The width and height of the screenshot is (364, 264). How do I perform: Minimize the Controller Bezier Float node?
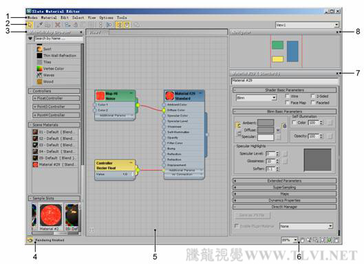click(x=131, y=162)
